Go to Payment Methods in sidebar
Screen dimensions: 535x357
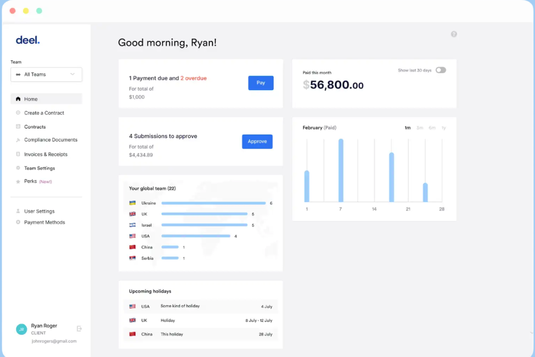(x=44, y=222)
